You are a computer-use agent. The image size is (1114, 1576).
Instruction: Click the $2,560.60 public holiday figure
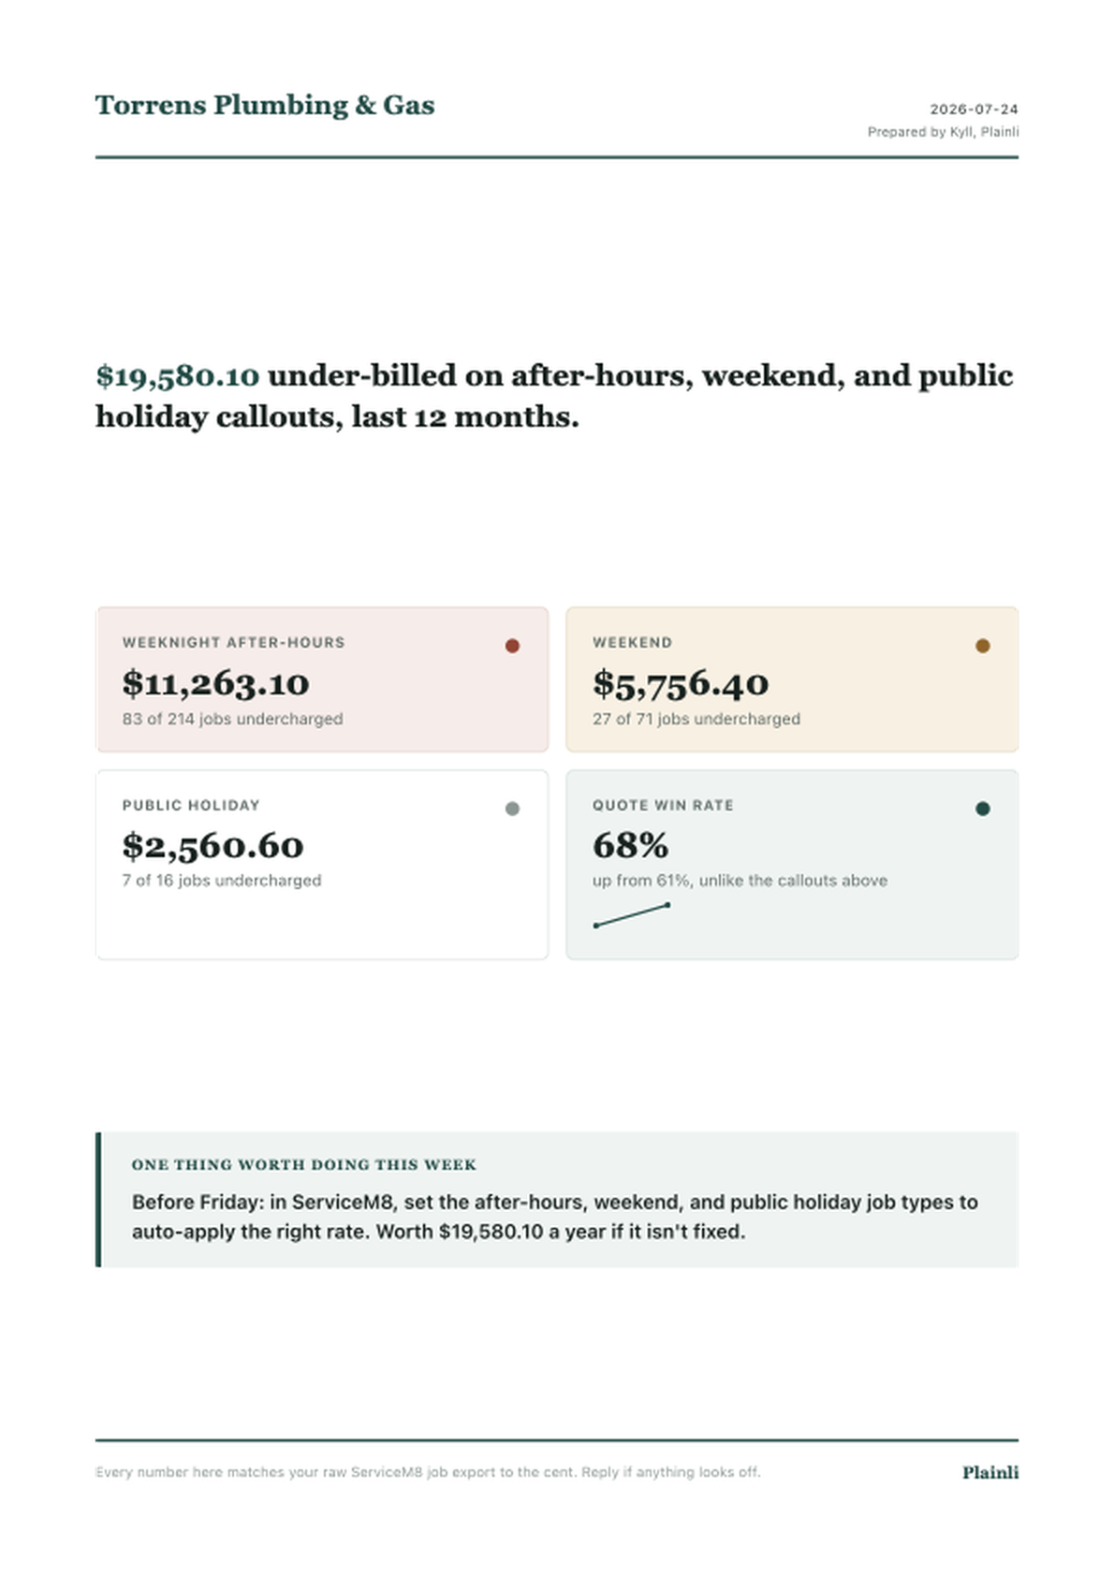click(x=213, y=846)
